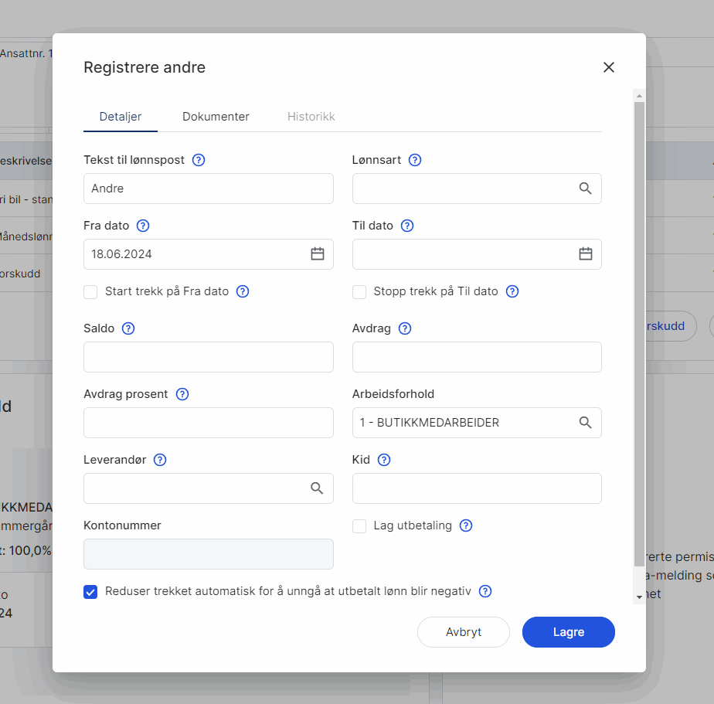The height and width of the screenshot is (704, 714).
Task: Click help icon beside Lønnsart label
Action: (x=415, y=160)
